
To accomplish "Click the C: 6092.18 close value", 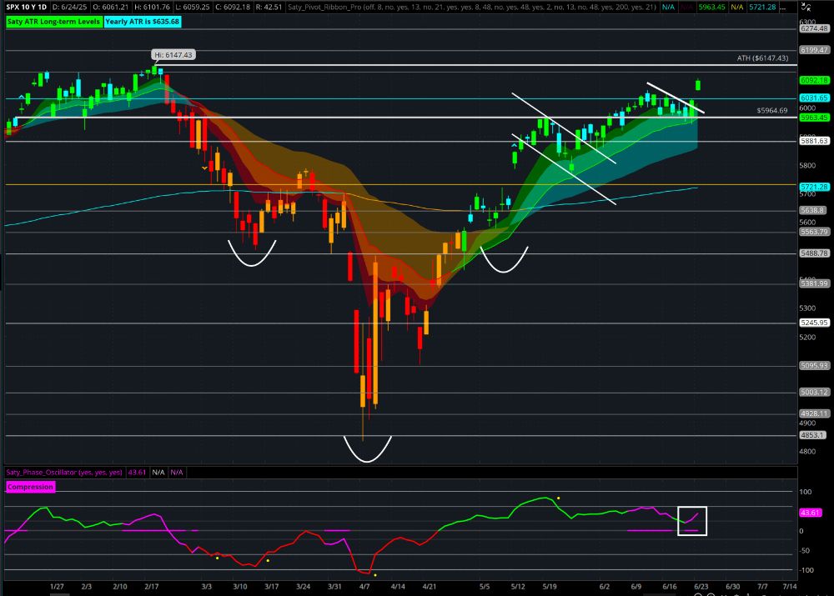I will click(233, 7).
